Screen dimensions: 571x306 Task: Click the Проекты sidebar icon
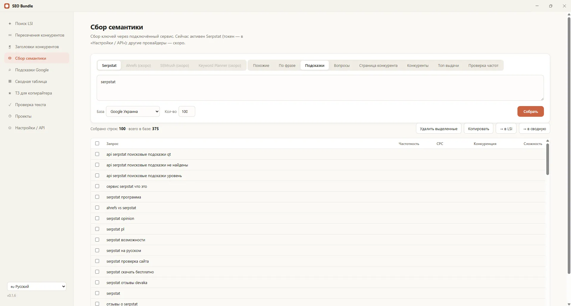pos(10,116)
